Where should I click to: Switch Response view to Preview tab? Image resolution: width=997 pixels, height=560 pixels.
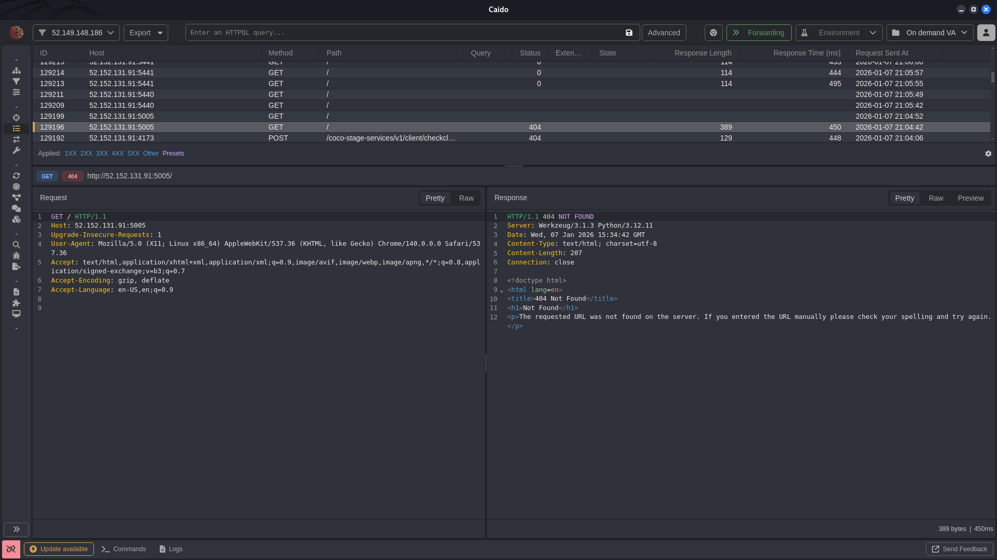point(971,198)
